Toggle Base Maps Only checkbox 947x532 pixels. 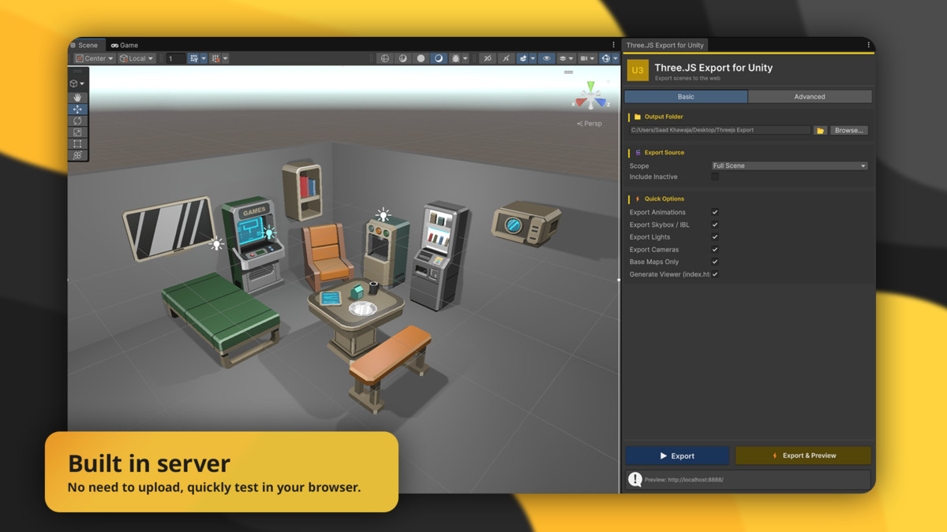(715, 262)
